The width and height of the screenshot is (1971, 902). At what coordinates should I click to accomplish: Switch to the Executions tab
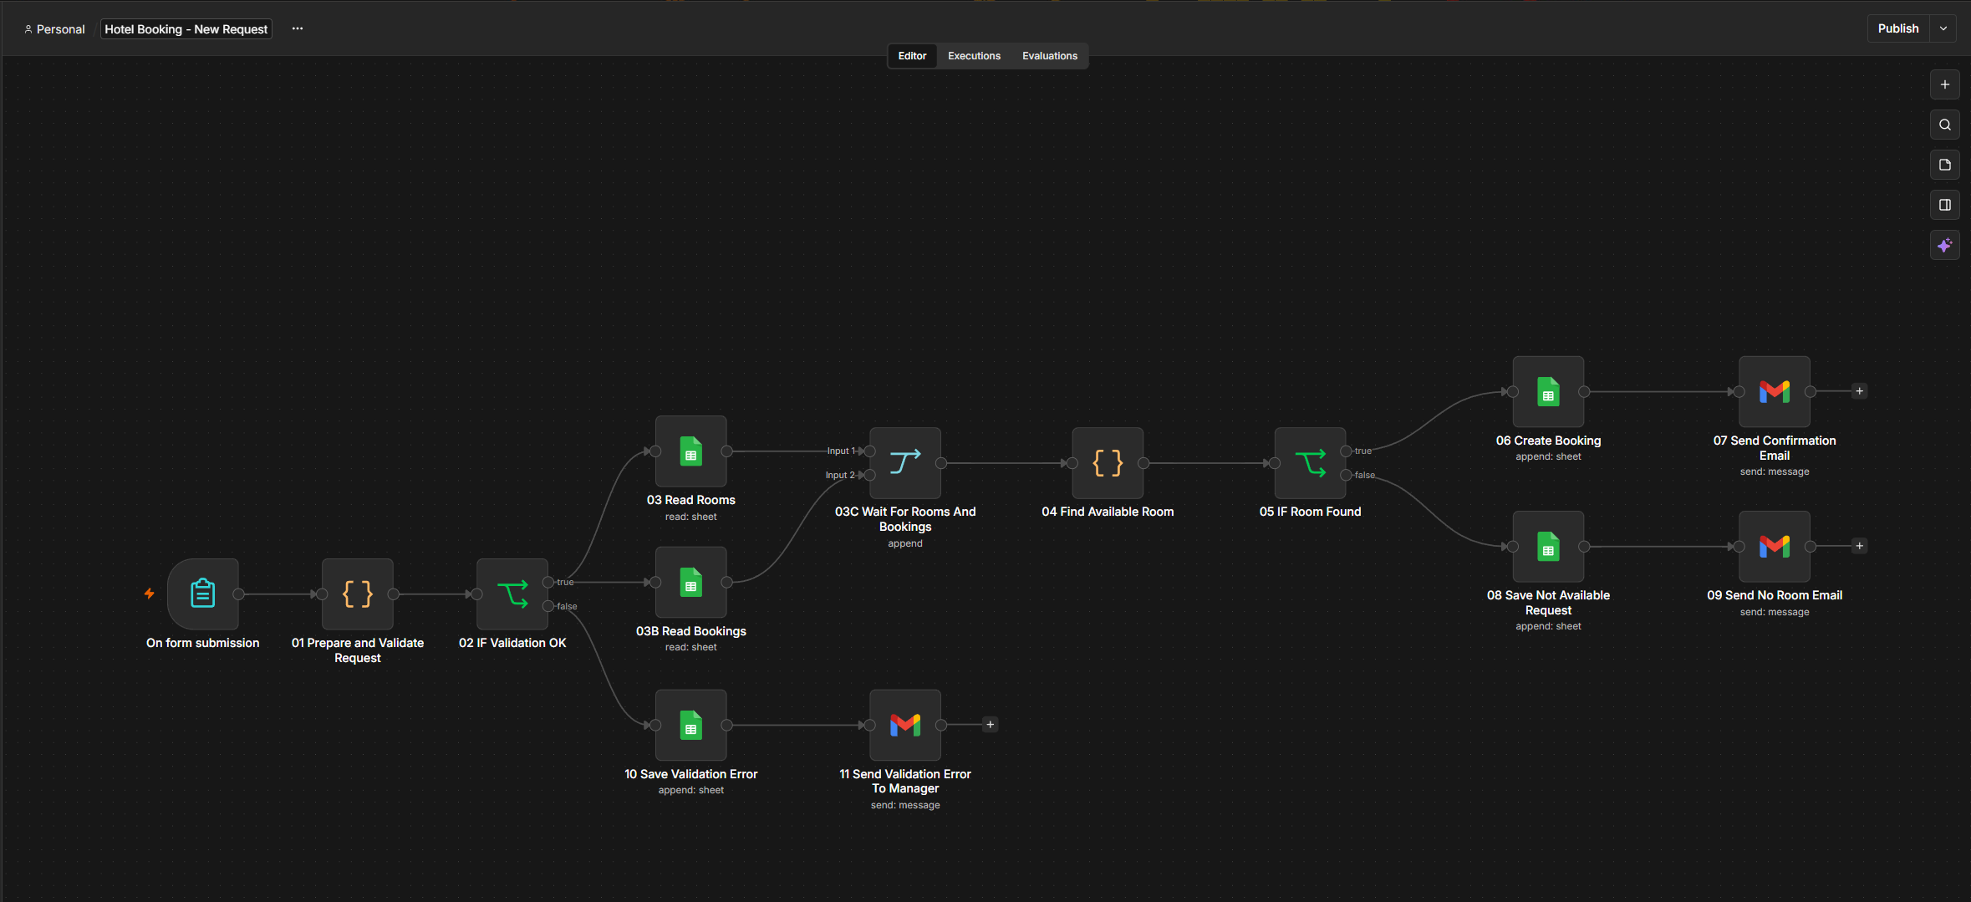[974, 56]
